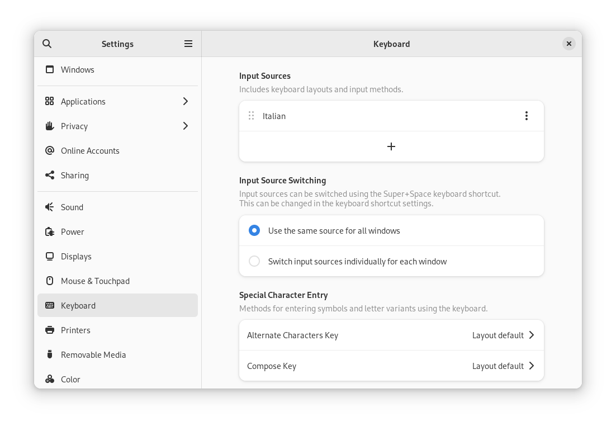Image resolution: width=616 pixels, height=426 pixels.
Task: Open the search in Settings sidebar
Action: (47, 44)
